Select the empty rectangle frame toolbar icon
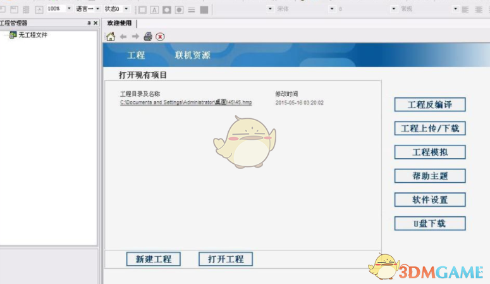Screen dimensions: 490x284 point(142,10)
